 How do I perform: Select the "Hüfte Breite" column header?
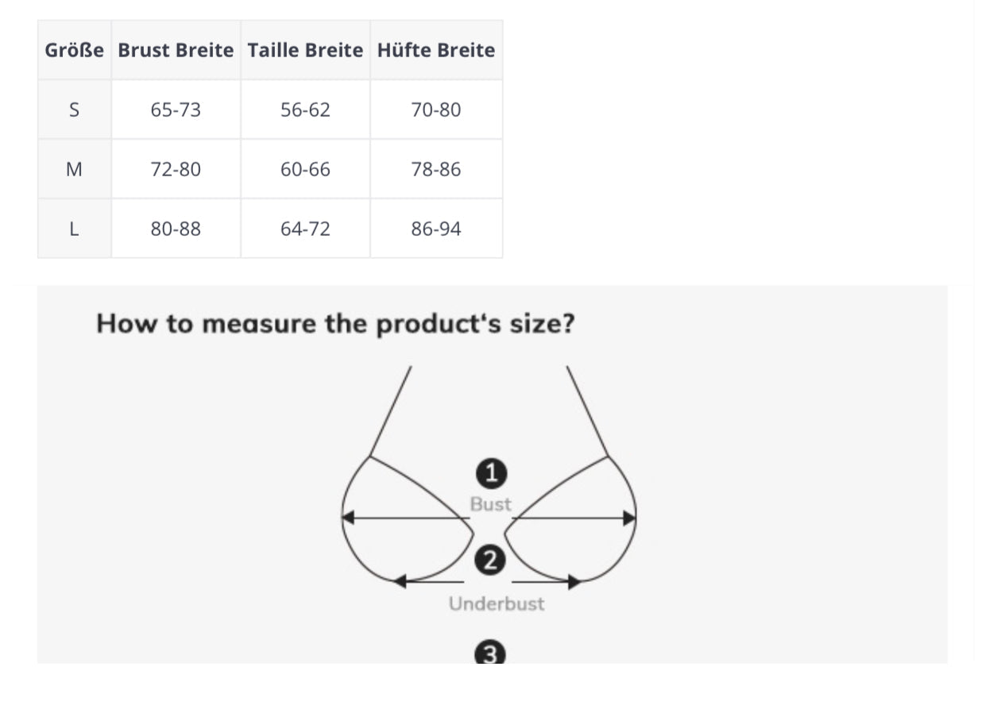tap(436, 50)
